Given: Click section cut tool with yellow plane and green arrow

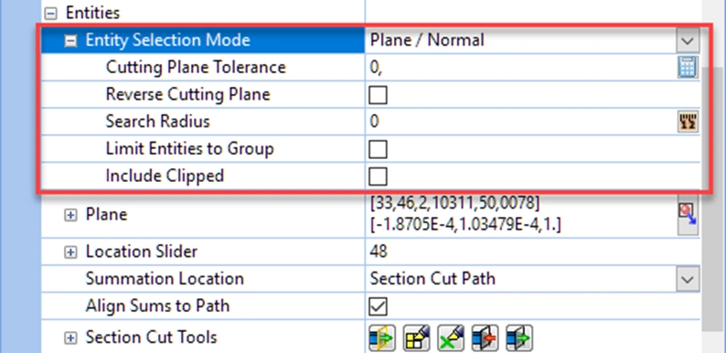Looking at the screenshot, I should click(x=382, y=337).
